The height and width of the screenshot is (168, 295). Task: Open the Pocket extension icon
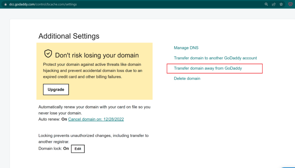point(290,4)
